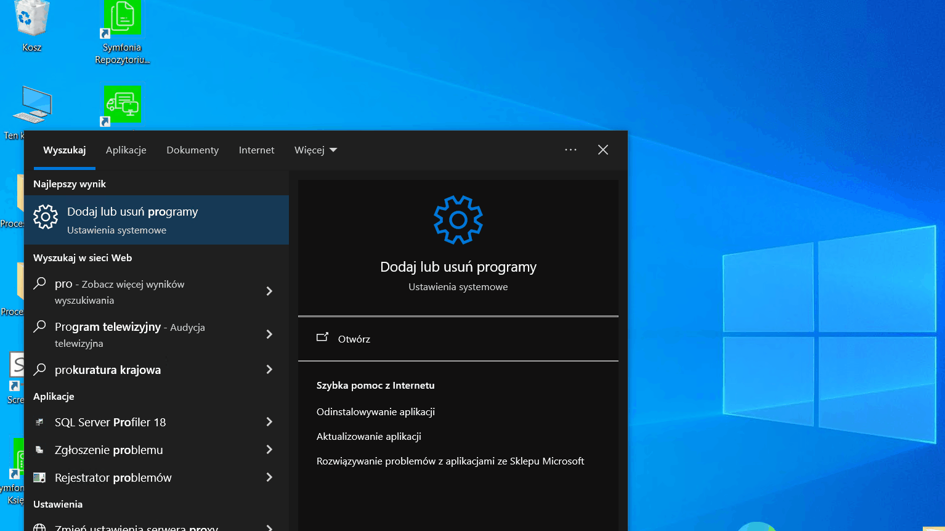Click the Zgłoszenie problemu app icon

point(39,450)
